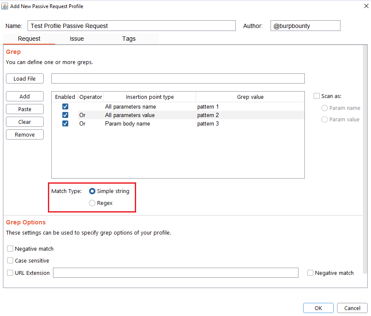Screen dimensions: 371x316
Task: Select the Request tab
Action: (x=29, y=39)
